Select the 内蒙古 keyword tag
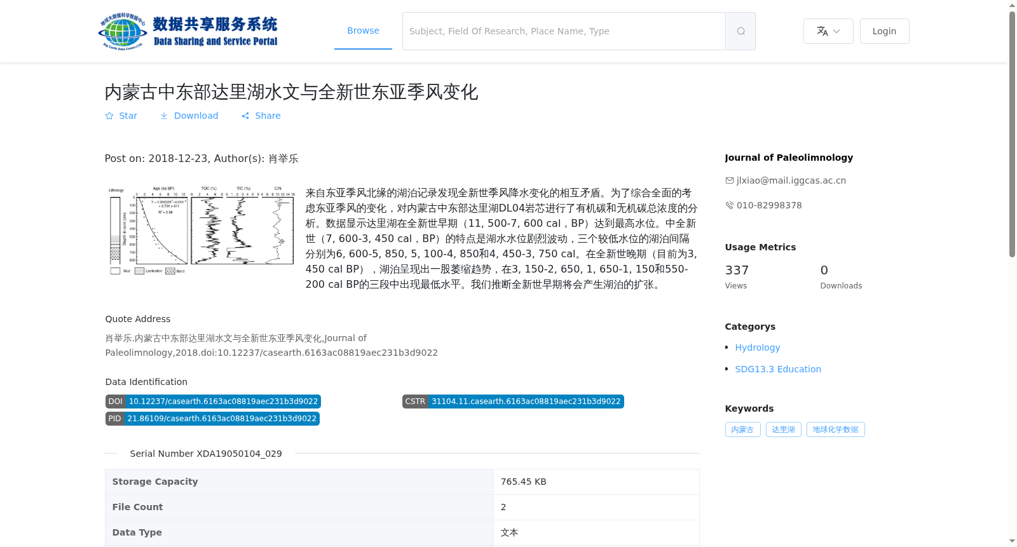 point(742,429)
